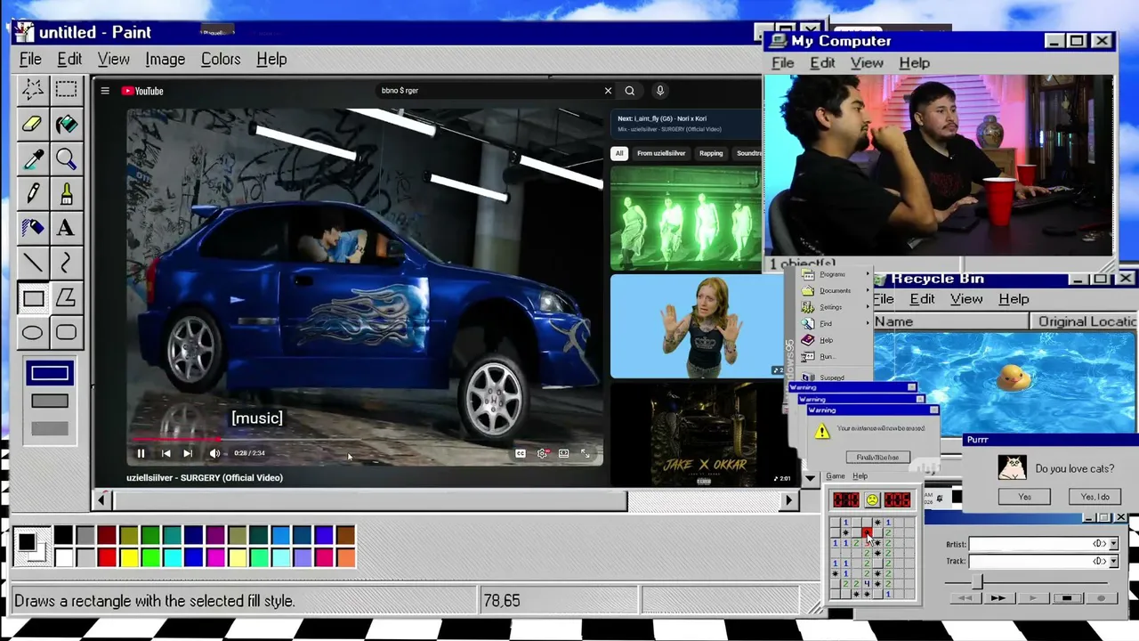Select the solid fill rectangle style
The width and height of the screenshot is (1139, 641).
pos(50,429)
